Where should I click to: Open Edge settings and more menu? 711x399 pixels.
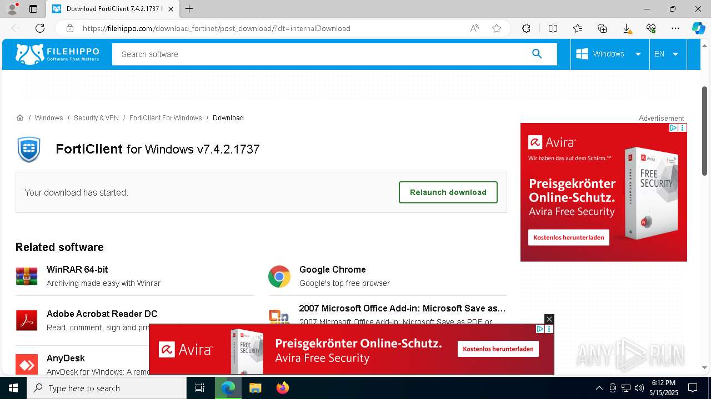[x=675, y=28]
